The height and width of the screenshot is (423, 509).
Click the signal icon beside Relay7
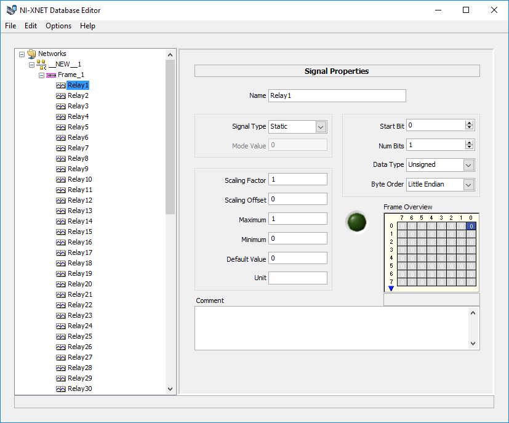tap(61, 148)
